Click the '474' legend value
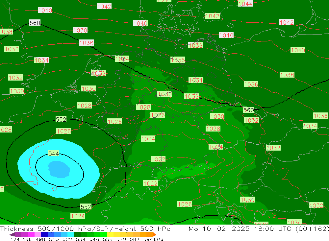329x241 pixels. tap(15, 239)
